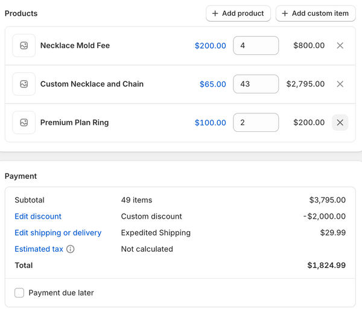
Task: Remove Custom Necklace and Chain line item
Action: click(x=340, y=84)
